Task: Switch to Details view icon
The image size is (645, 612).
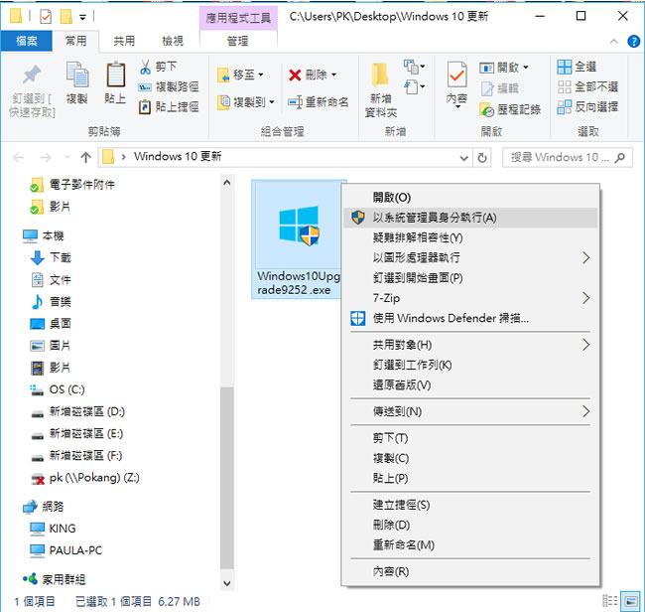Action: pos(610,601)
